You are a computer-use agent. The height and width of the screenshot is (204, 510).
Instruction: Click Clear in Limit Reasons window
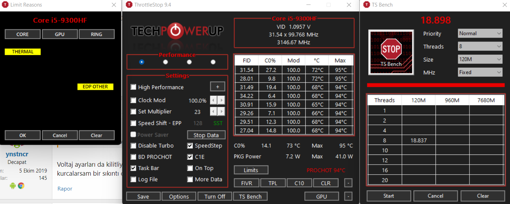coord(97,135)
